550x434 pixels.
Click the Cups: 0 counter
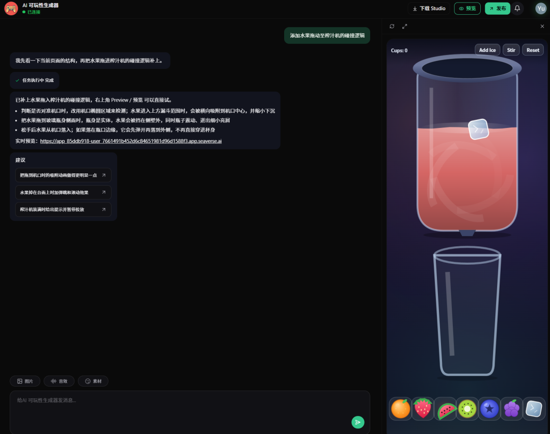click(399, 50)
